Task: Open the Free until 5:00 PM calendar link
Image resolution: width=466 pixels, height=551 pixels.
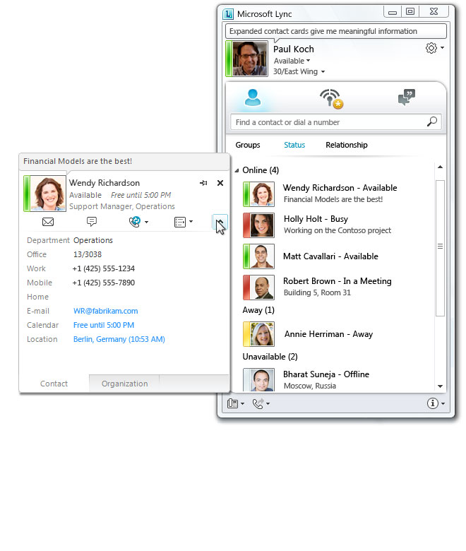Action: (x=104, y=325)
